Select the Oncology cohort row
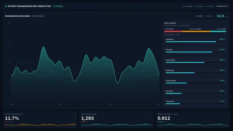This screenshot has height=131, width=233. coord(195,51)
